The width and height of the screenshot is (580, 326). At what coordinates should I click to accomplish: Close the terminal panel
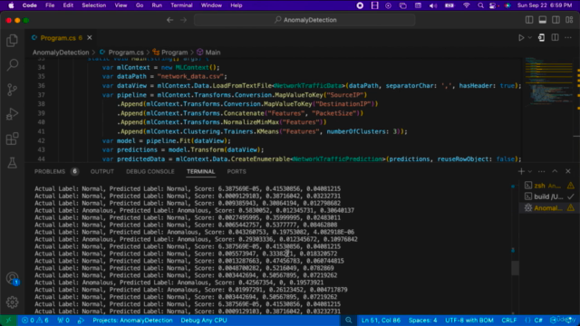(x=568, y=171)
